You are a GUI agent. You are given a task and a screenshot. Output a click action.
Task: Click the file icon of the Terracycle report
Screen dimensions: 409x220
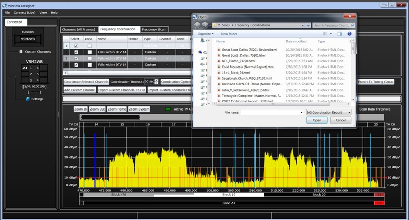[x=219, y=96]
